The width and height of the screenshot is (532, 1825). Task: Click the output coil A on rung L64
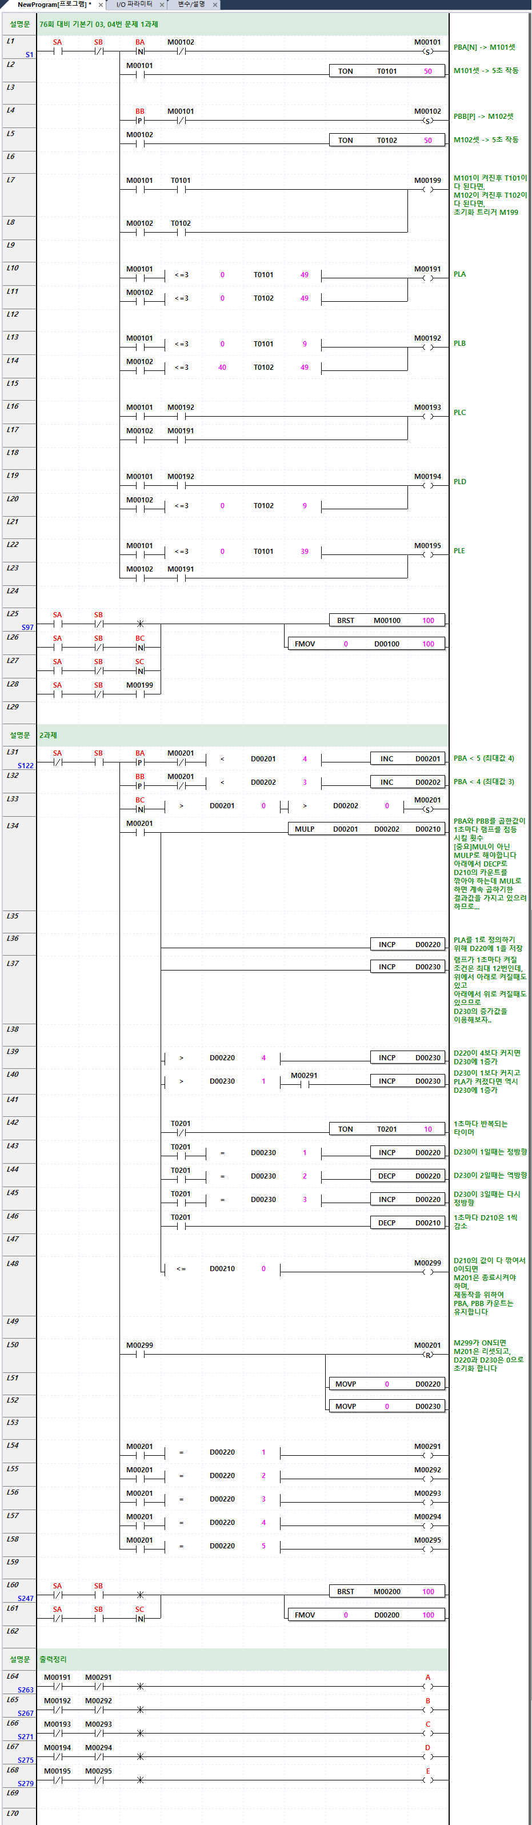(x=427, y=1687)
